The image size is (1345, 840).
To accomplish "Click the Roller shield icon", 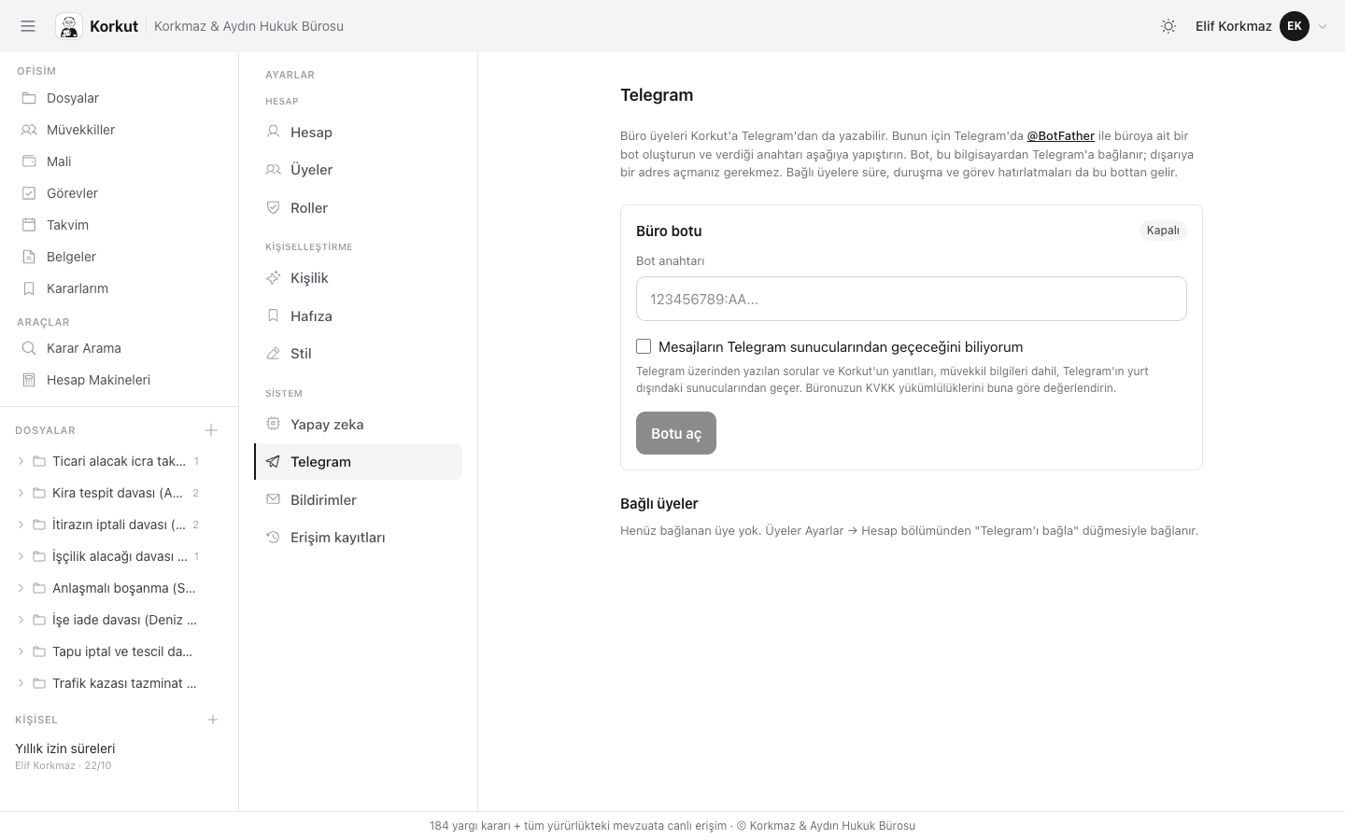I will pyautogui.click(x=273, y=207).
